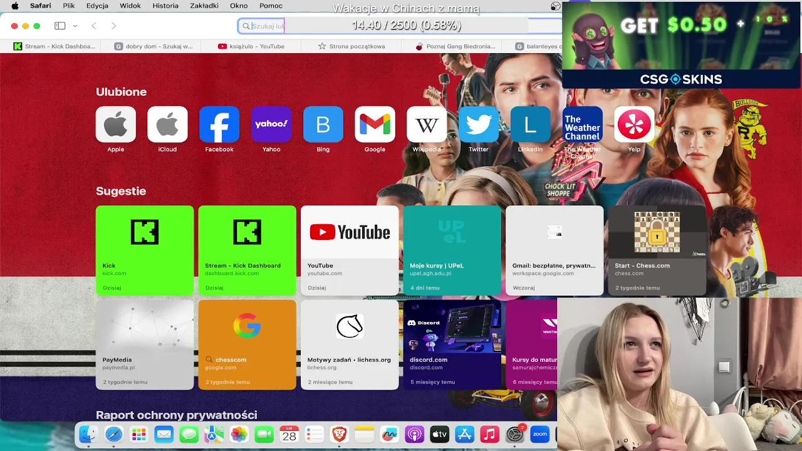The image size is (802, 451).
Task: Open Music from the Dock
Action: [x=489, y=434]
